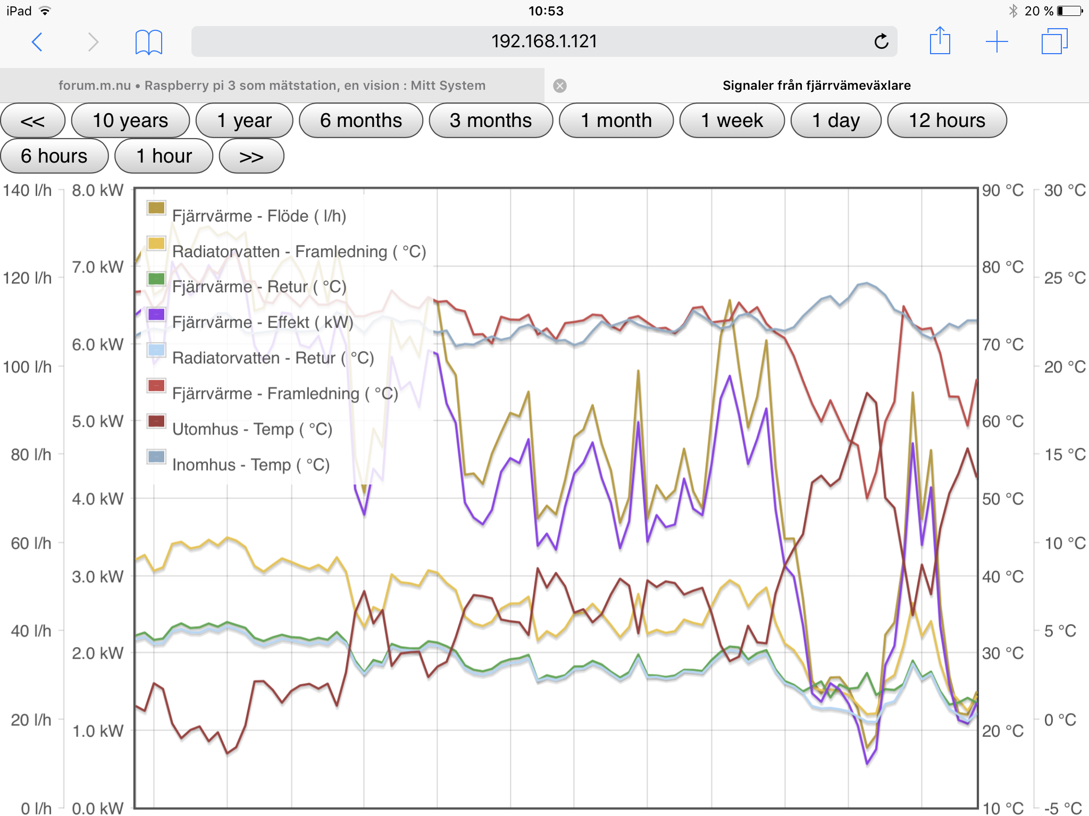Screen dimensions: 1089x816
Task: Switch to the forum.m.nu Raspberry pi tab
Action: [272, 86]
